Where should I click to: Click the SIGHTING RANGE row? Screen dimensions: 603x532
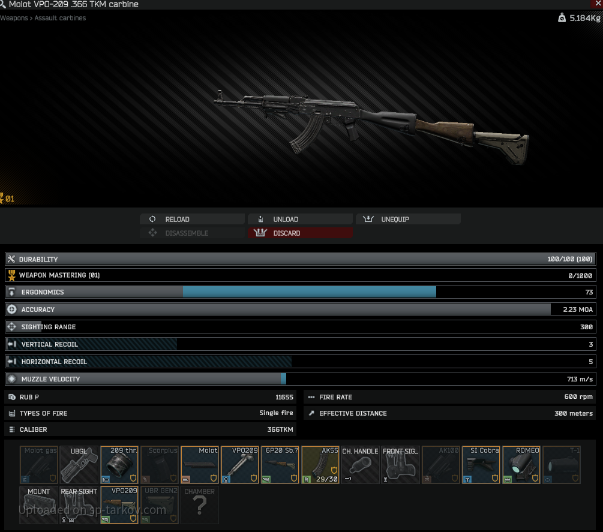pos(301,327)
